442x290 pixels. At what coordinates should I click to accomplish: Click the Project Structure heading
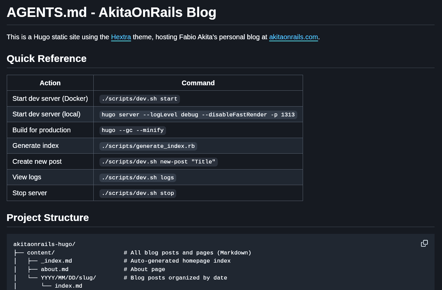pos(48,218)
